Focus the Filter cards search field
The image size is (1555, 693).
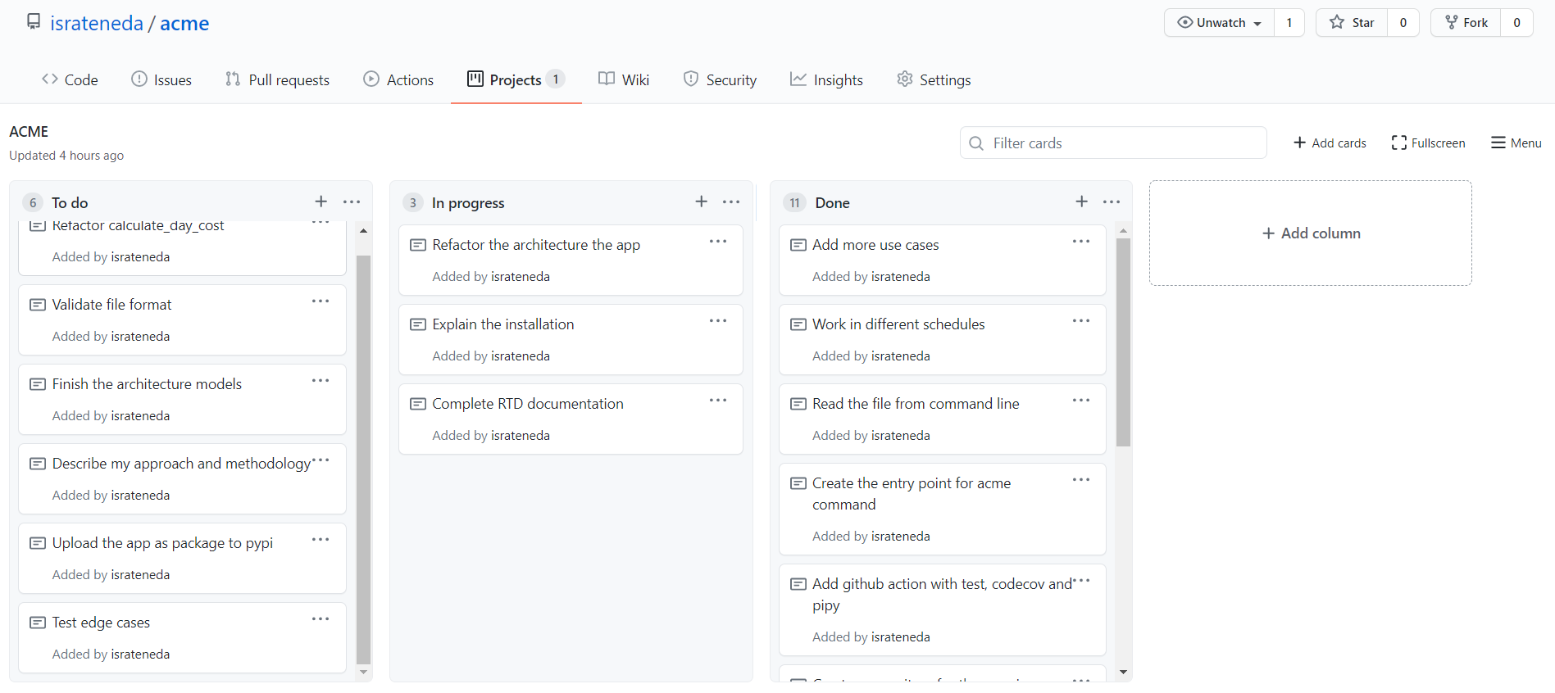[x=1113, y=143]
